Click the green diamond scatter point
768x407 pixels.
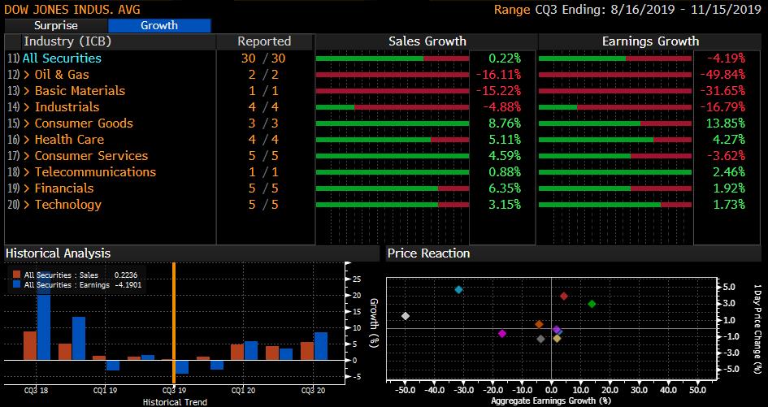(592, 304)
